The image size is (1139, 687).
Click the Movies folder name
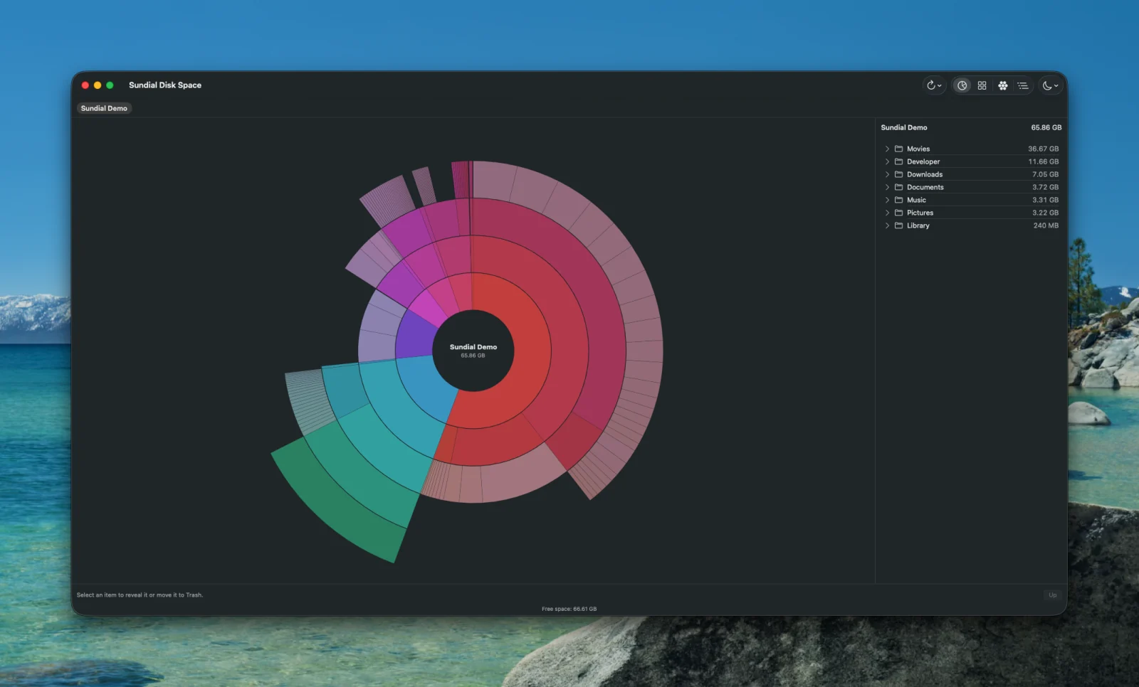[x=918, y=149]
